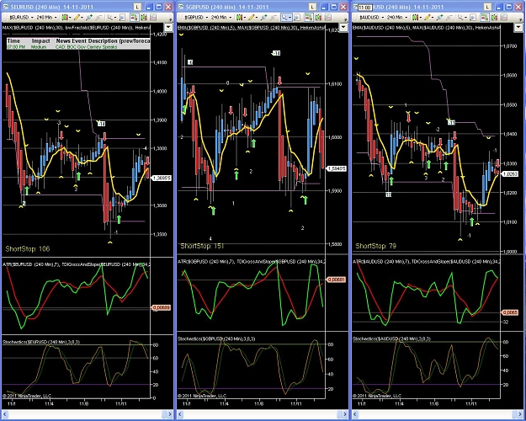Toggle the data box in GBPUSD toolbar
Screen dimensions: 526x421
pyautogui.click(x=296, y=17)
